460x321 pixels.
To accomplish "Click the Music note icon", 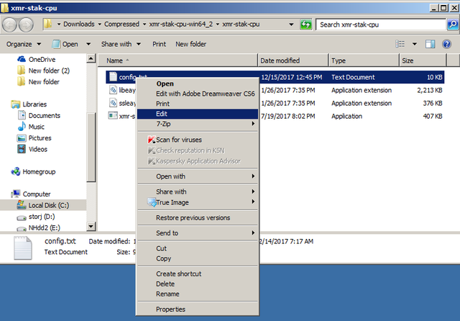I will (22, 127).
